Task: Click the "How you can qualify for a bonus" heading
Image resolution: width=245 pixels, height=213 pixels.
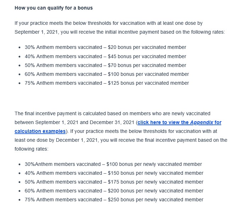Action: tap(54, 8)
